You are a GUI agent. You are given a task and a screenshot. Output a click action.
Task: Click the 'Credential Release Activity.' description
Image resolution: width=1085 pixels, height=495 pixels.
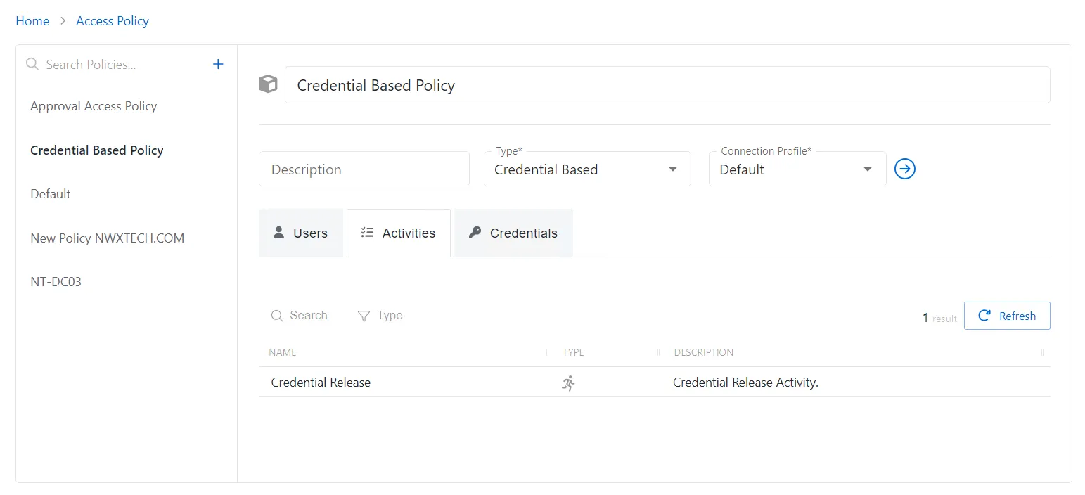click(746, 382)
